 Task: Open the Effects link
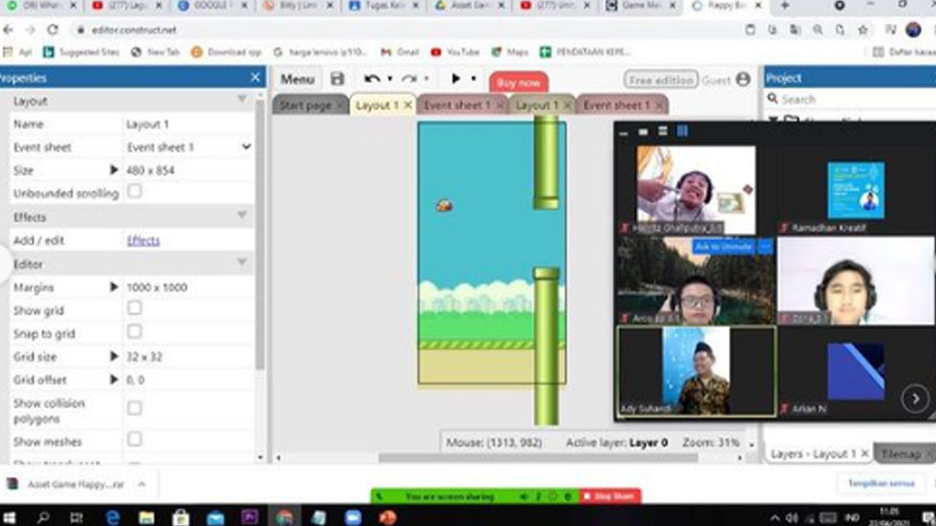(143, 241)
